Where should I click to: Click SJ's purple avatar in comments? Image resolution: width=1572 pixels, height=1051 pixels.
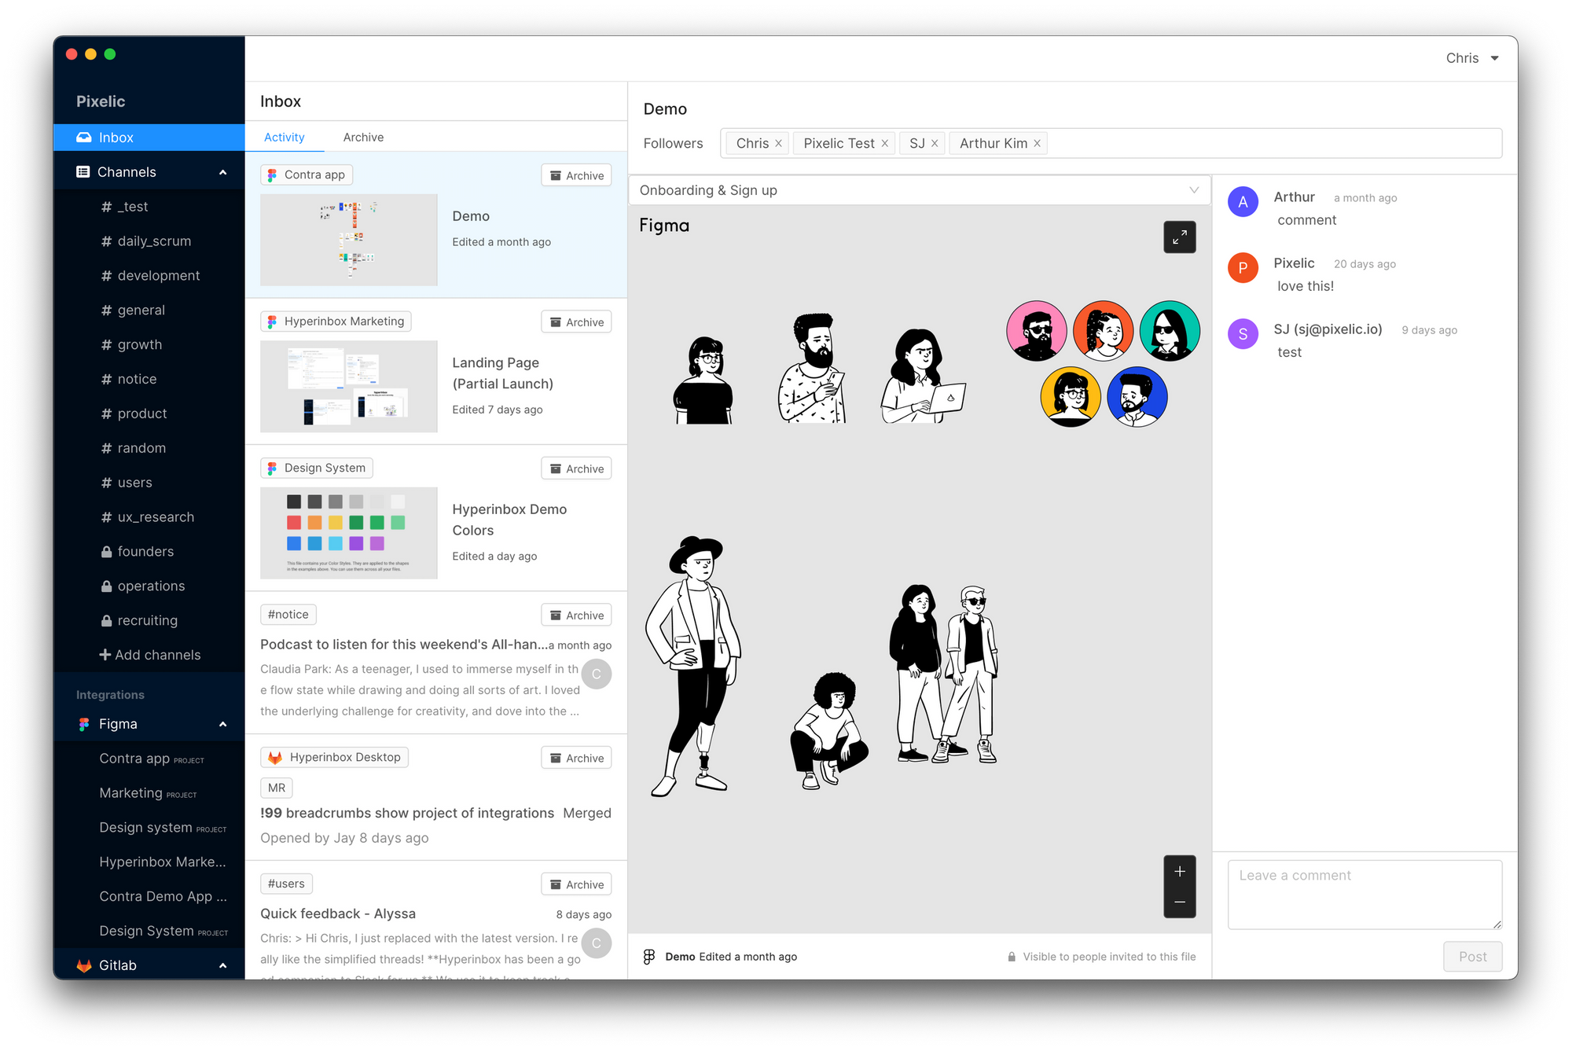tap(1243, 334)
